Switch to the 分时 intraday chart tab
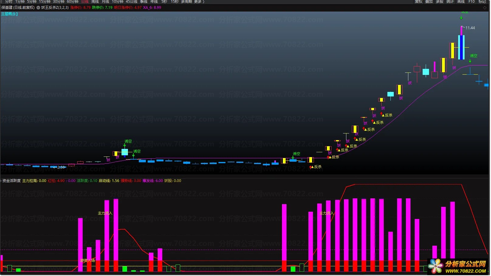The height and width of the screenshot is (276, 491). pos(9,2)
